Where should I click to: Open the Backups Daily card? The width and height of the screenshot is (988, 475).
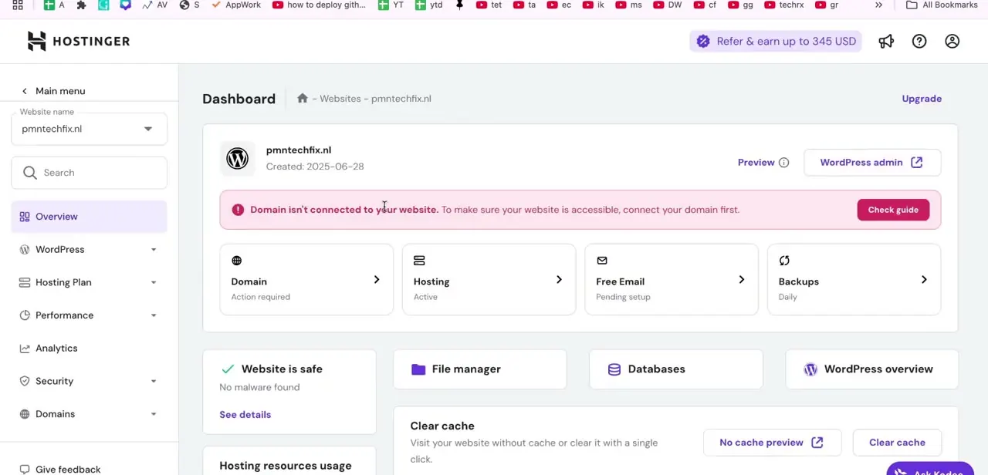[x=854, y=280]
